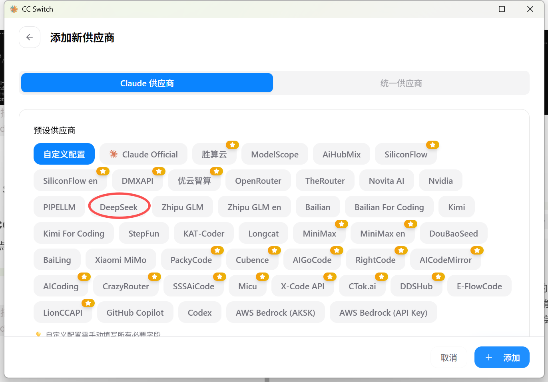Select DeepSeek provider preset
The width and height of the screenshot is (548, 382).
pos(119,207)
